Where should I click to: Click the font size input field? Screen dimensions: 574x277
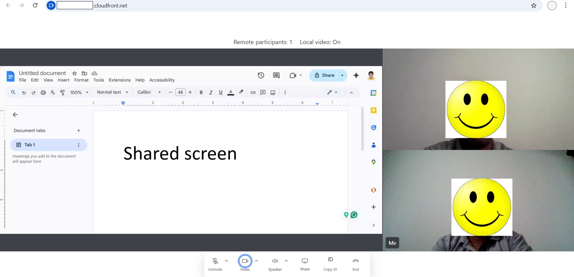(x=180, y=92)
